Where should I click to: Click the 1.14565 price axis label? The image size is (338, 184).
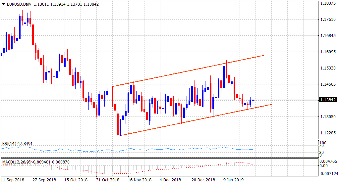click(328, 84)
